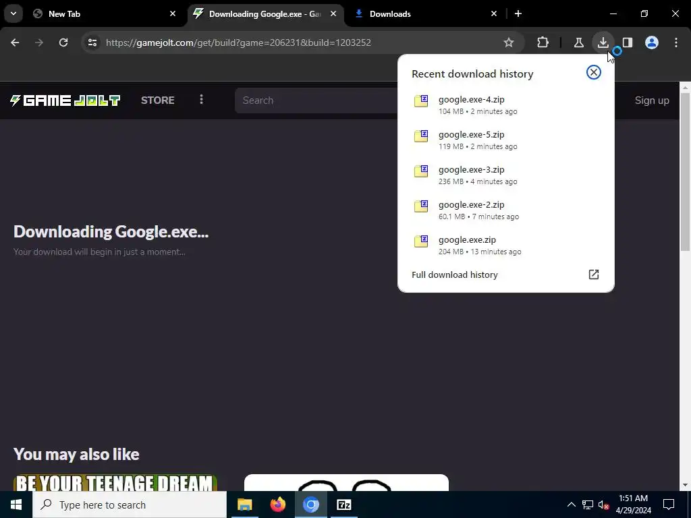Open google.exe.zip from download list
The height and width of the screenshot is (518, 691).
click(506, 246)
